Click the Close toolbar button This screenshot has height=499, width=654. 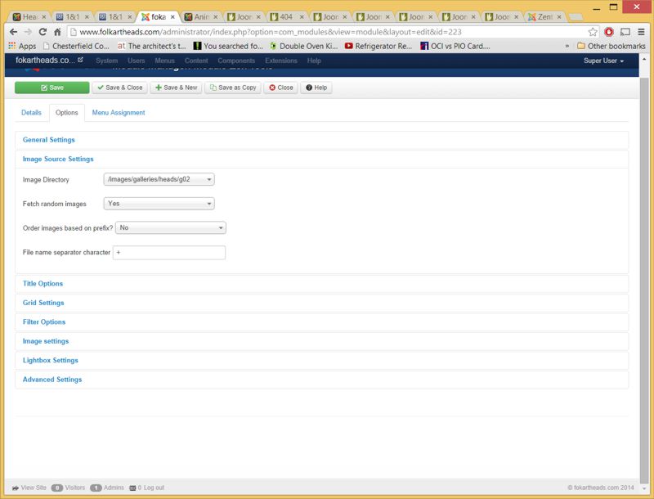(280, 88)
